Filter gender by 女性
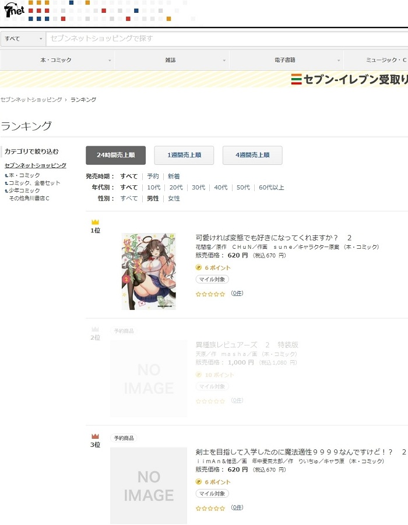Image resolution: width=408 pixels, height=525 pixels. [174, 198]
